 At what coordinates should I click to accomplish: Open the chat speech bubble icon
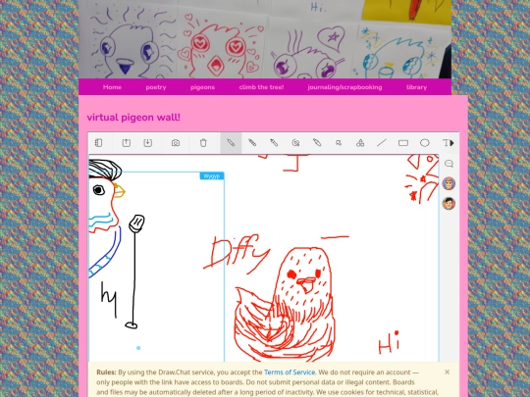(x=449, y=164)
